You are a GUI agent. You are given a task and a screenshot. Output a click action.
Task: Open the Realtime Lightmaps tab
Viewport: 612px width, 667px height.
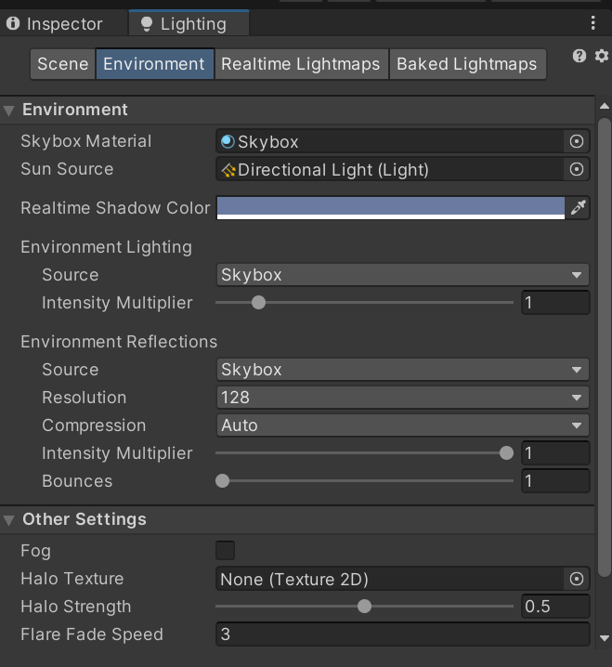click(x=301, y=64)
